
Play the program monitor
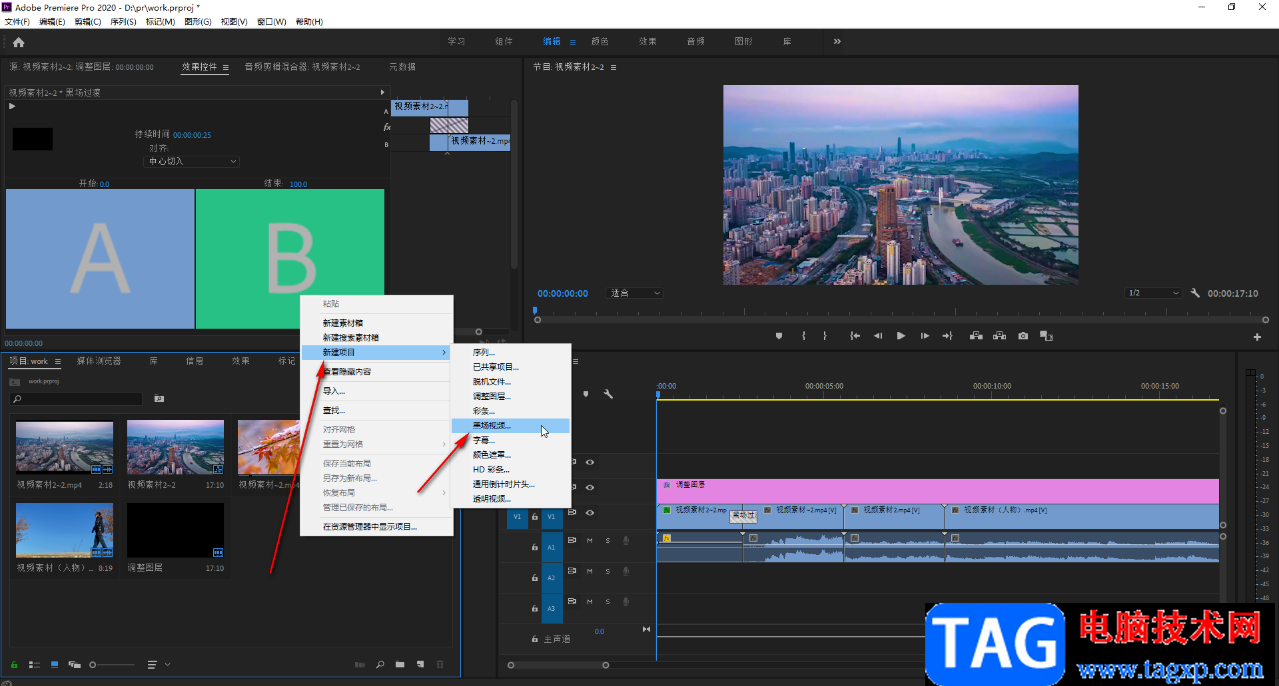(901, 336)
